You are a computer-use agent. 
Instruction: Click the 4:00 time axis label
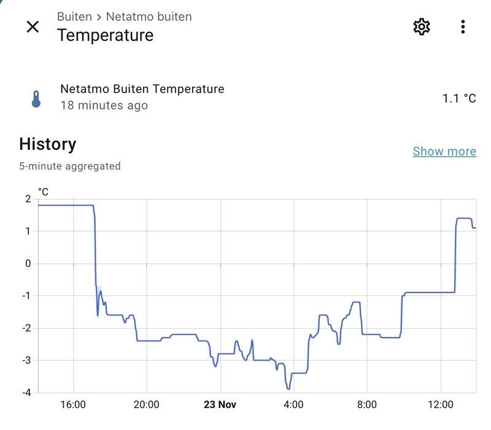(293, 405)
